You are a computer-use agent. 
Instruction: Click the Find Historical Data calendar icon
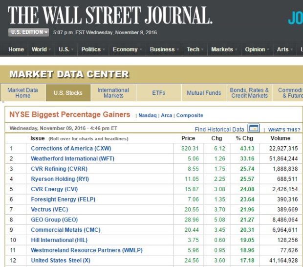point(253,129)
